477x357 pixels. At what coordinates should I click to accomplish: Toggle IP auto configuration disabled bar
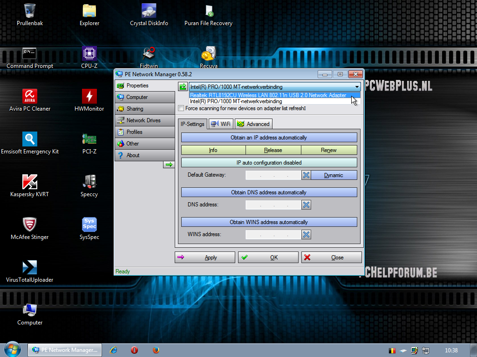coord(269,163)
